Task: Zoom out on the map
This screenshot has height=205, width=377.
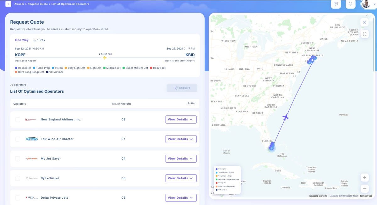Action: click(364, 189)
